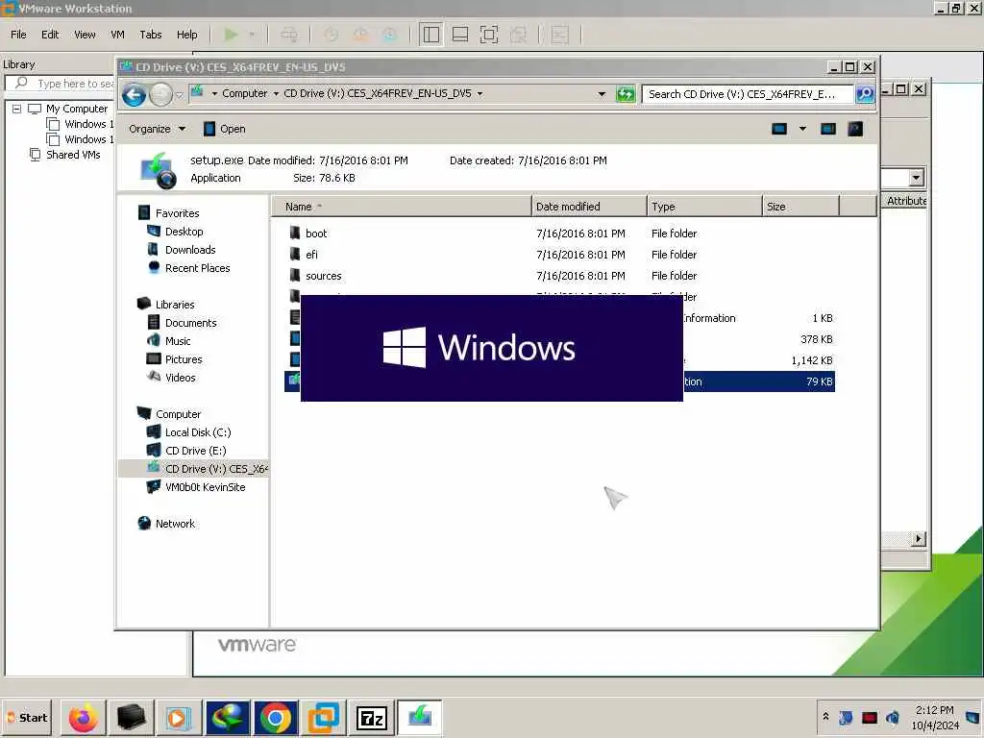Click the volume icon in system tray
This screenshot has width=984, height=738.
pyautogui.click(x=893, y=717)
